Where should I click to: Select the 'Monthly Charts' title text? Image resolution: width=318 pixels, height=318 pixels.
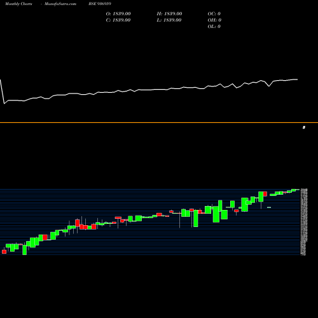[18, 4]
